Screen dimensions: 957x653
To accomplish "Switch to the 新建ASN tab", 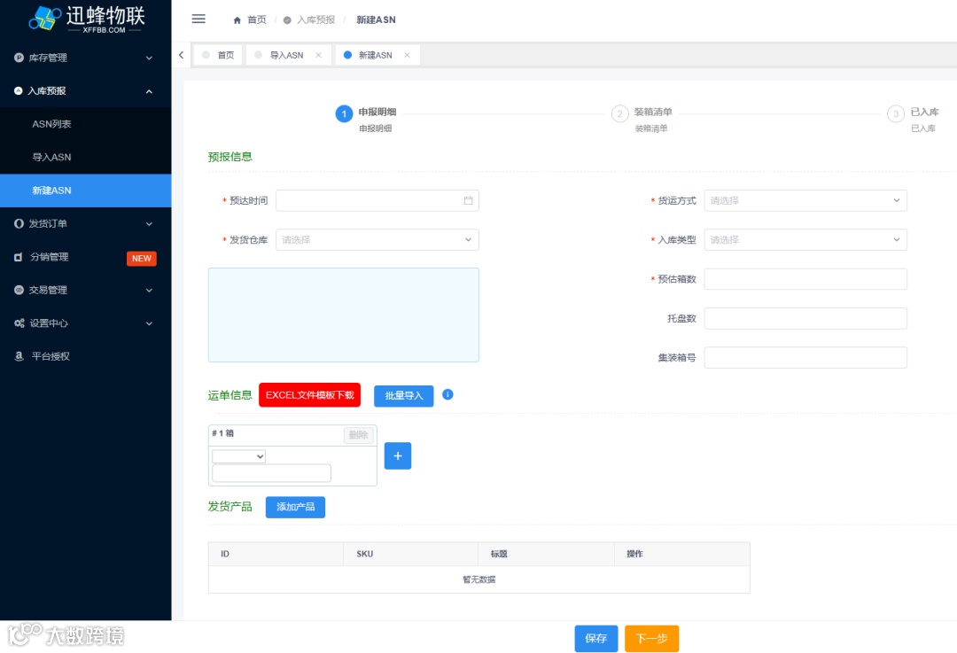I will tap(377, 55).
